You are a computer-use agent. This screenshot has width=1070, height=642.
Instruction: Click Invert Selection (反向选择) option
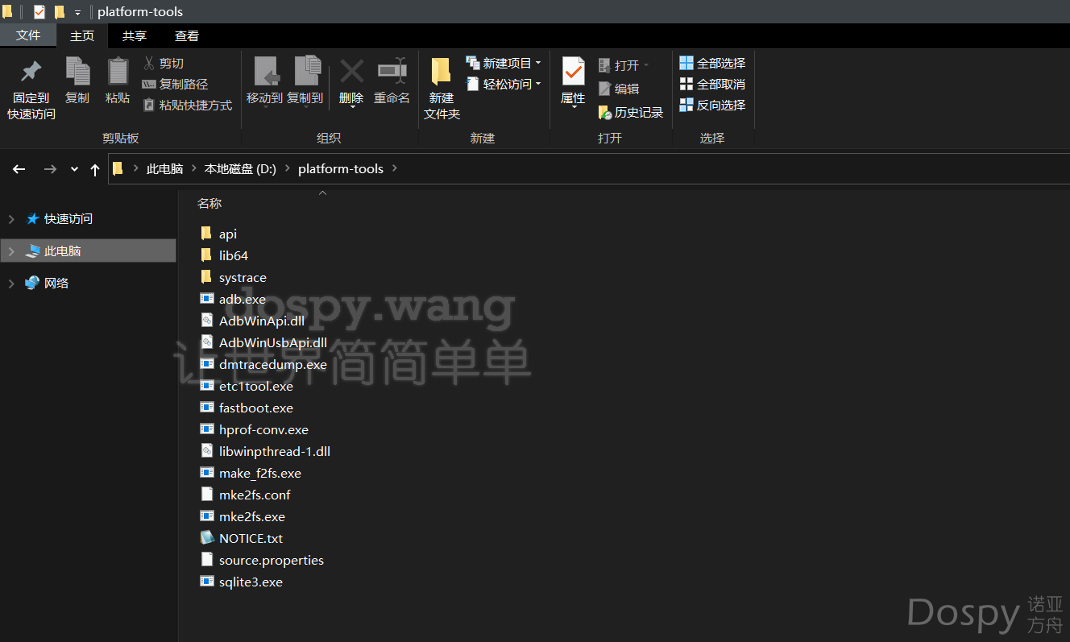point(712,105)
